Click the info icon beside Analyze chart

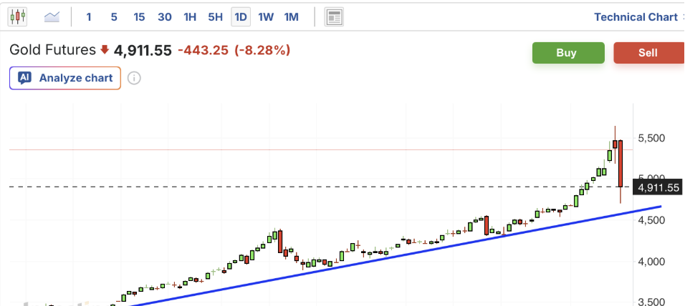point(134,79)
